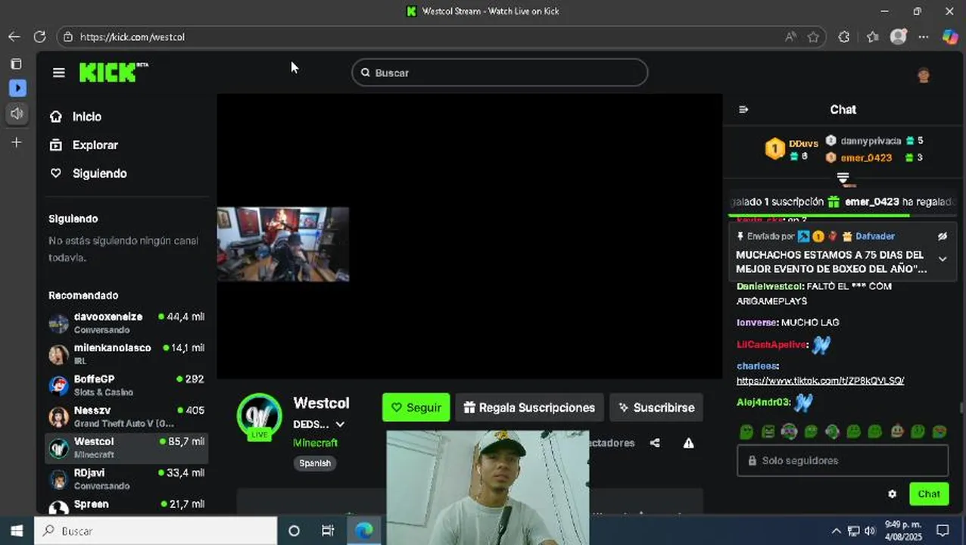
Task: Click the Suscribirse button
Action: click(x=656, y=407)
